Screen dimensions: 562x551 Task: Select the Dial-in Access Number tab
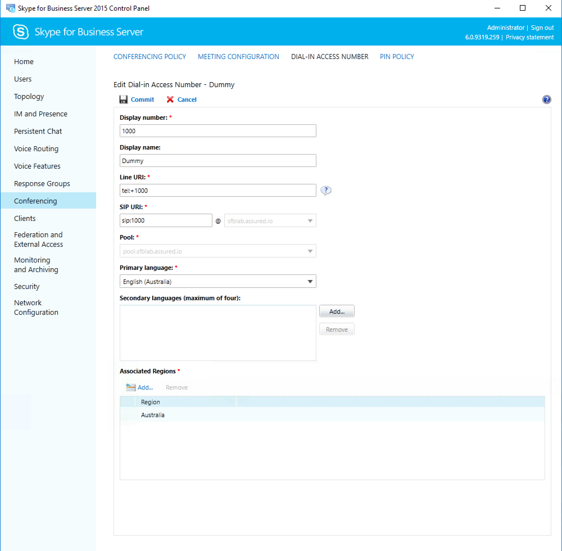(329, 57)
